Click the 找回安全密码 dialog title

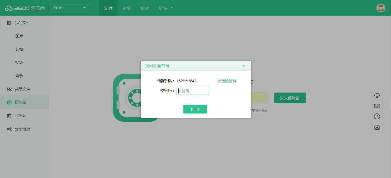pos(157,66)
